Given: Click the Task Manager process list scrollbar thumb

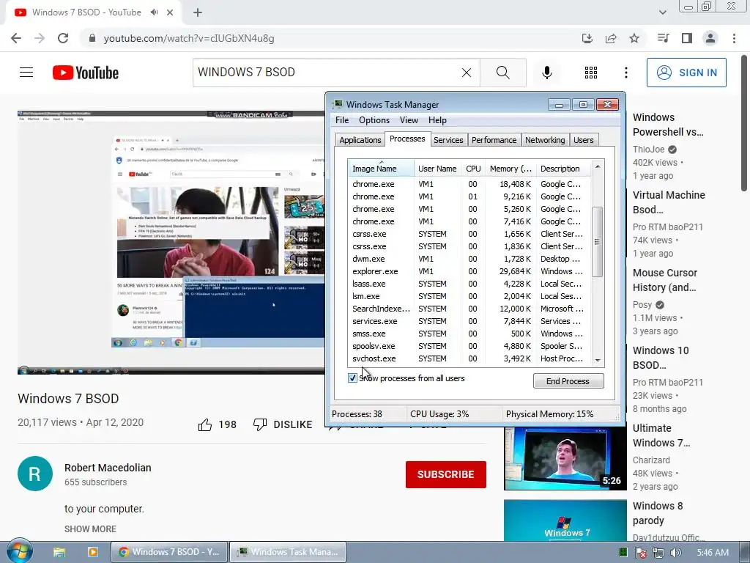Looking at the screenshot, I should tap(598, 242).
